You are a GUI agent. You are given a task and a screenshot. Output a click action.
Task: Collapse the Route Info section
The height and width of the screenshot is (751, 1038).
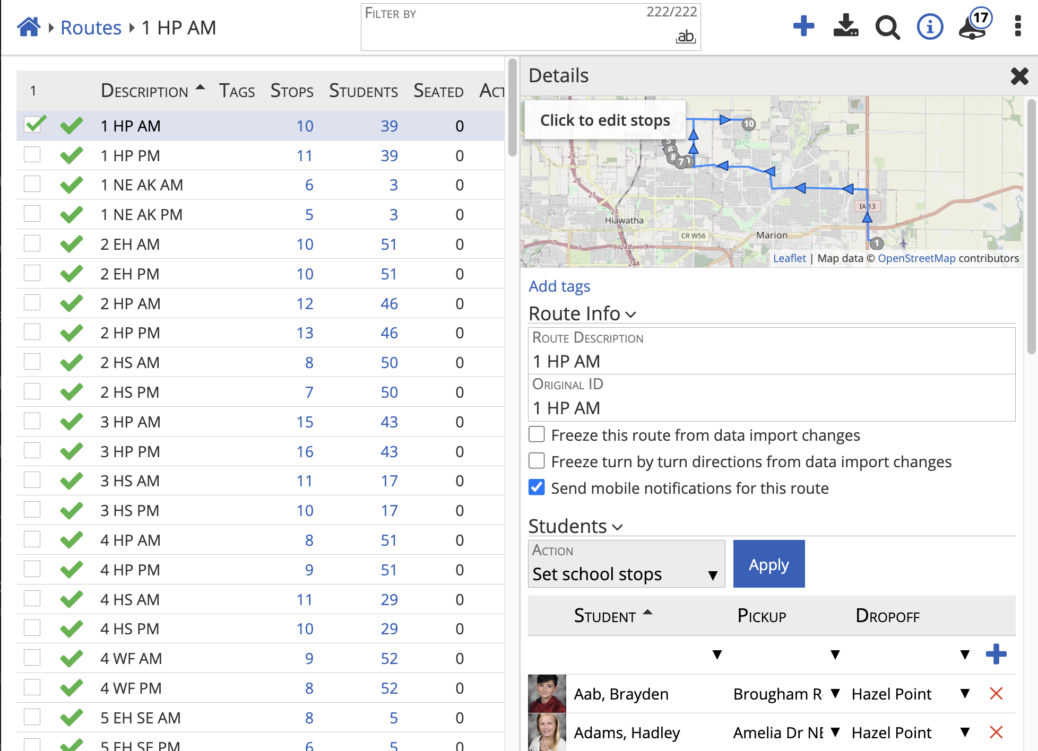coord(582,313)
